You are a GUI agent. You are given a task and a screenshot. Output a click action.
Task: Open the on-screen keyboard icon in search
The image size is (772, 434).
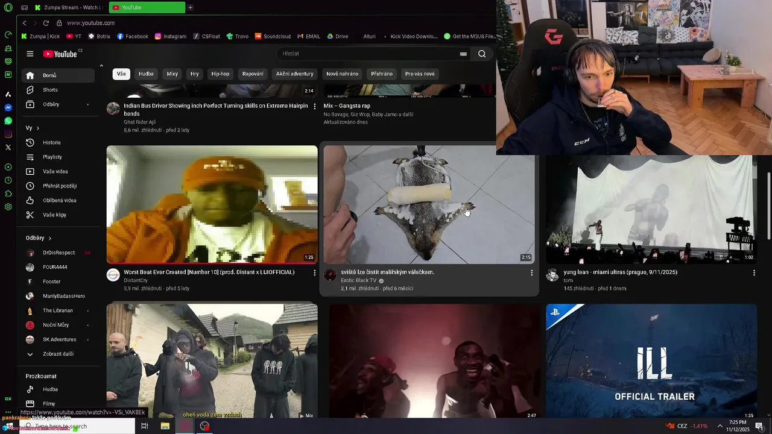coord(463,54)
